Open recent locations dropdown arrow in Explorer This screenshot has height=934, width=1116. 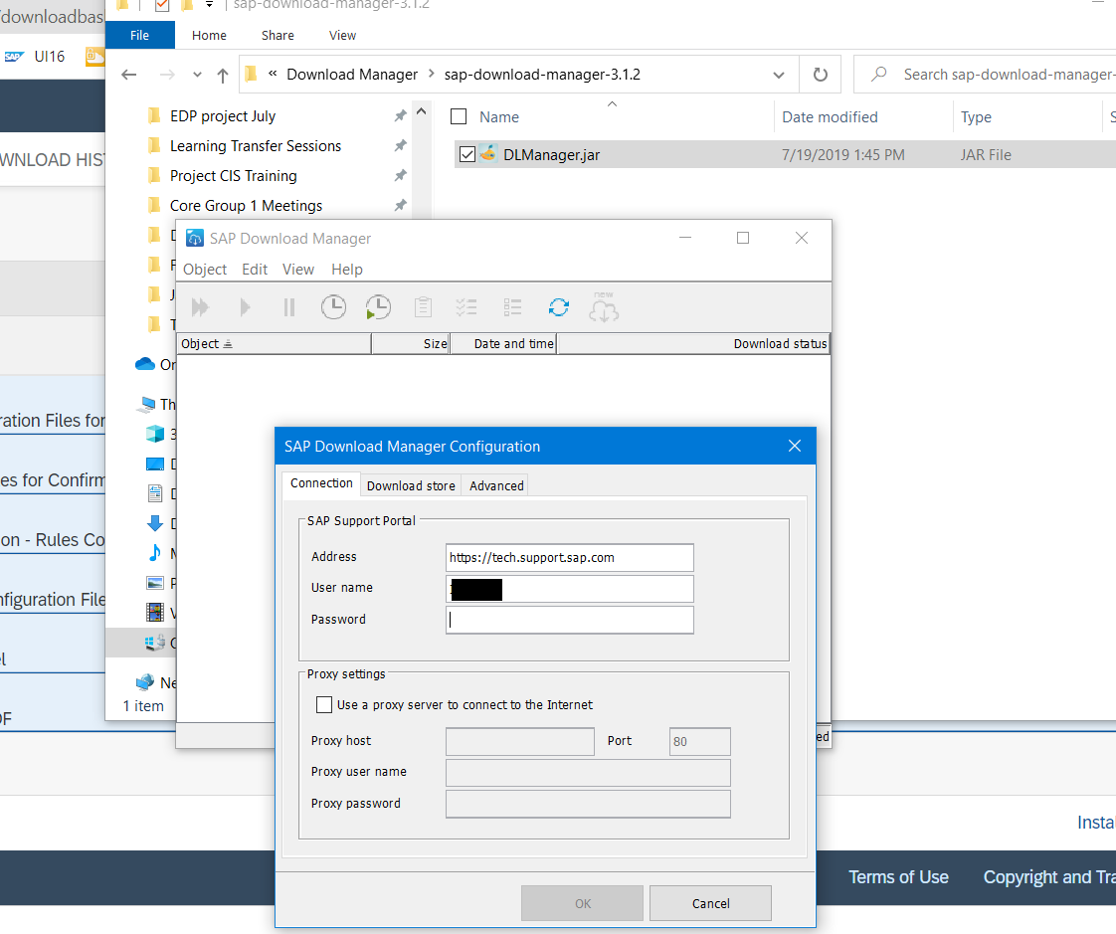coord(197,75)
